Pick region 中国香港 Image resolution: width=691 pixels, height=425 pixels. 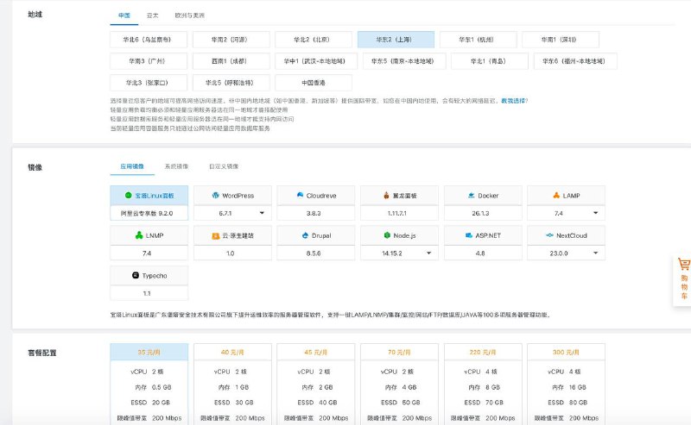314,83
